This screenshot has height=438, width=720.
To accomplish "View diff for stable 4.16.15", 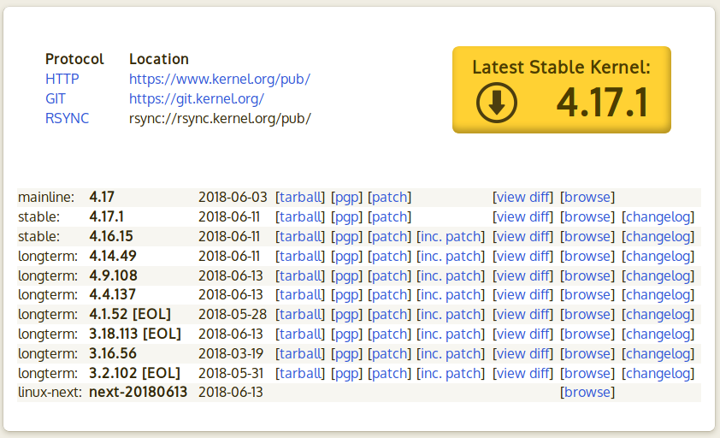I will pyautogui.click(x=523, y=237).
